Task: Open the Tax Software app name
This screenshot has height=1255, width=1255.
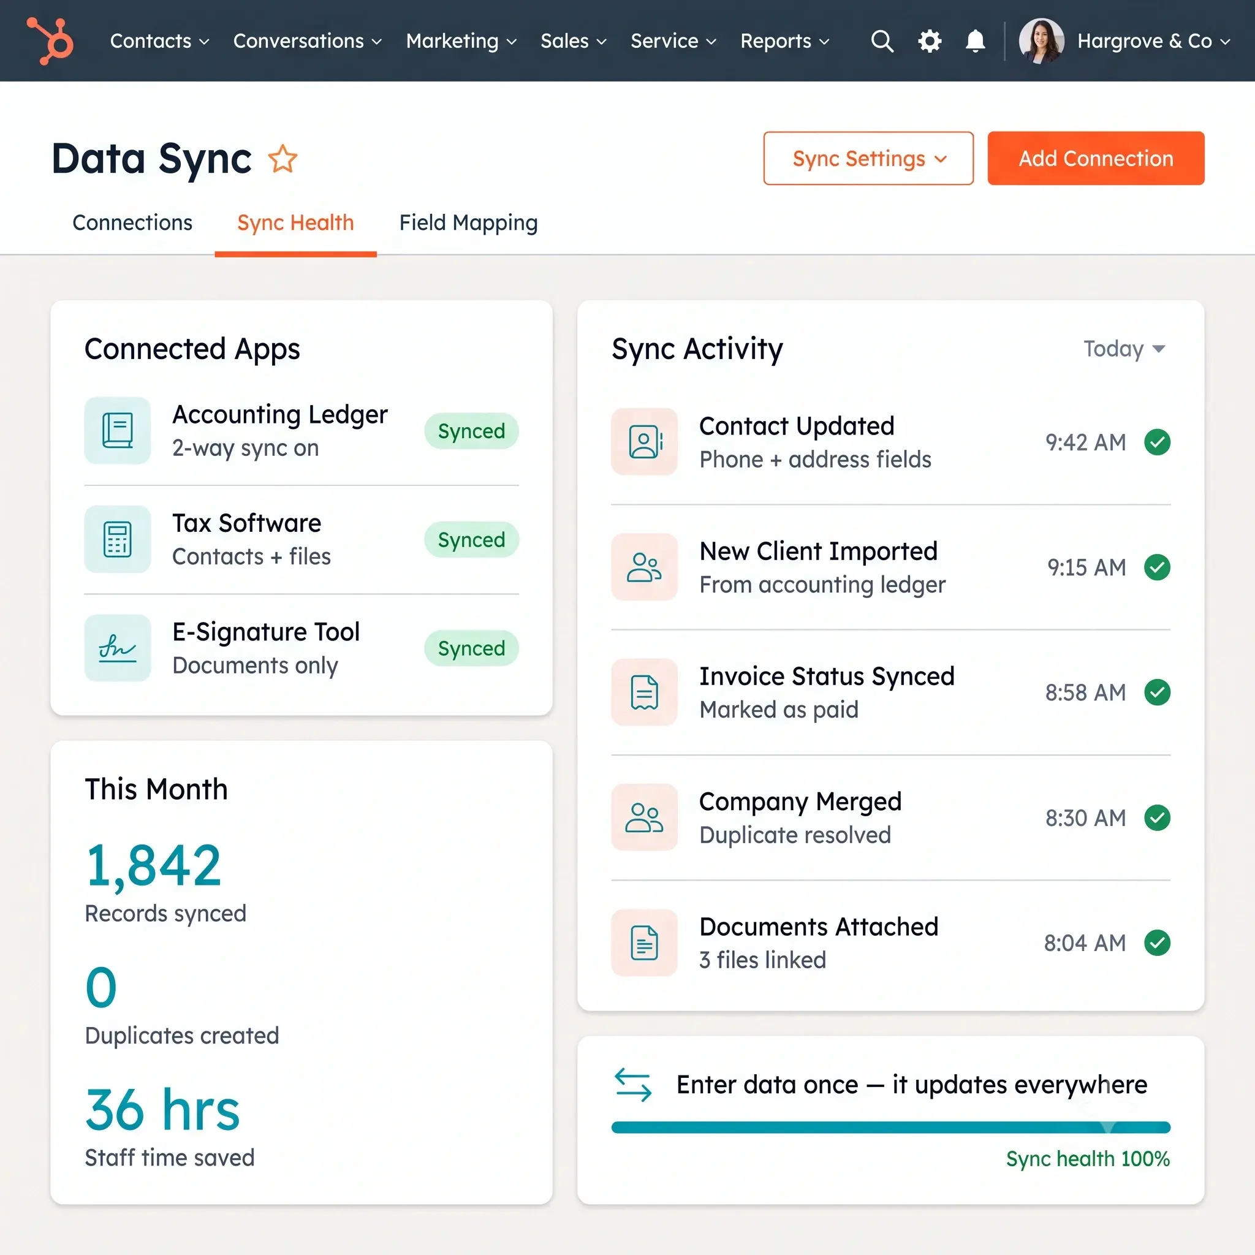Action: coord(247,523)
